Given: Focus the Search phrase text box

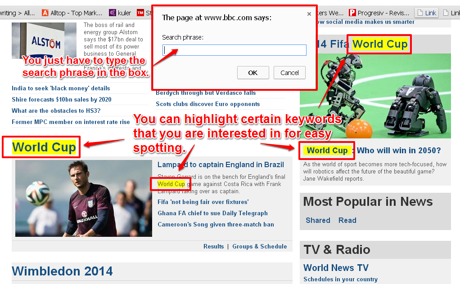Looking at the screenshot, I should click(235, 50).
